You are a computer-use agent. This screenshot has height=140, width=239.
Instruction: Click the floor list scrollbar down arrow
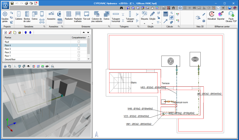pos(89,59)
